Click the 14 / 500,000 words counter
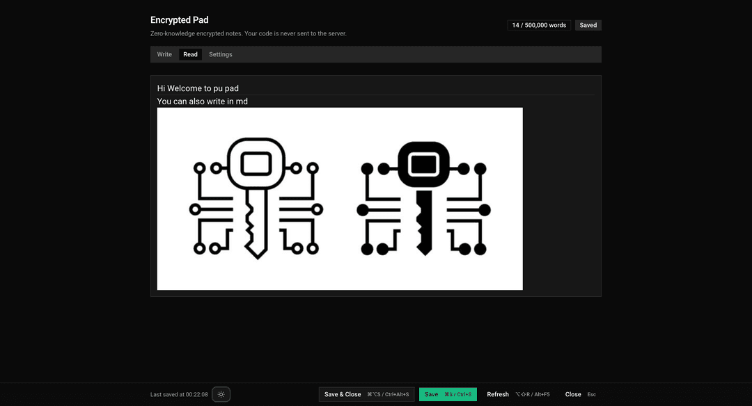Image resolution: width=752 pixels, height=406 pixels. 539,25
